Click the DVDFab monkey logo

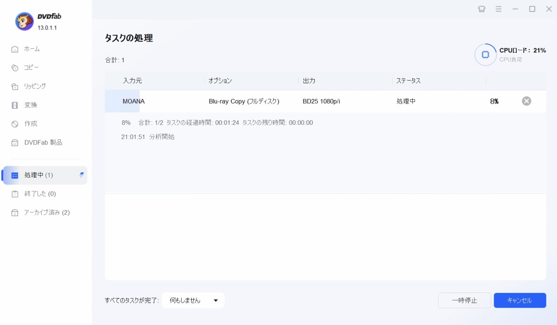[24, 21]
